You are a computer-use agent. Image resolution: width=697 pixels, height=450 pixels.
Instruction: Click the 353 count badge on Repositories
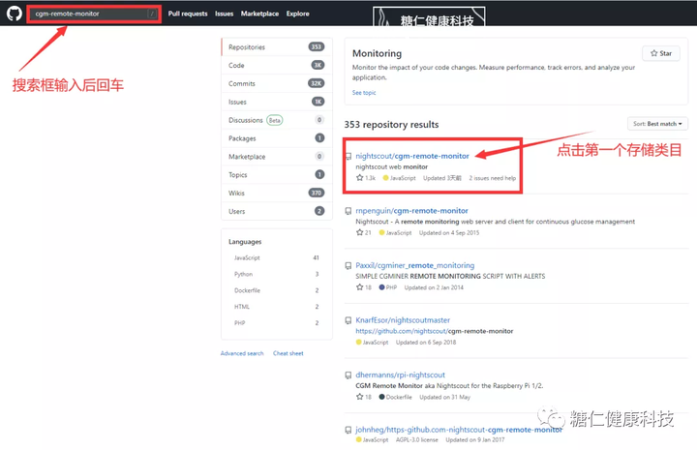tap(316, 47)
